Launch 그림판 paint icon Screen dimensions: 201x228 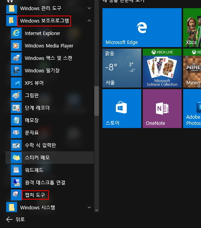[x=16, y=95]
